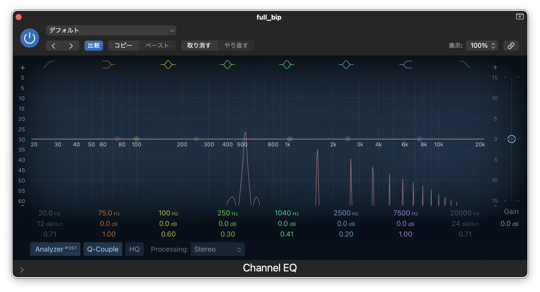
Task: Toggle the teal 1040 Hz bell band icon
Action: 287,65
